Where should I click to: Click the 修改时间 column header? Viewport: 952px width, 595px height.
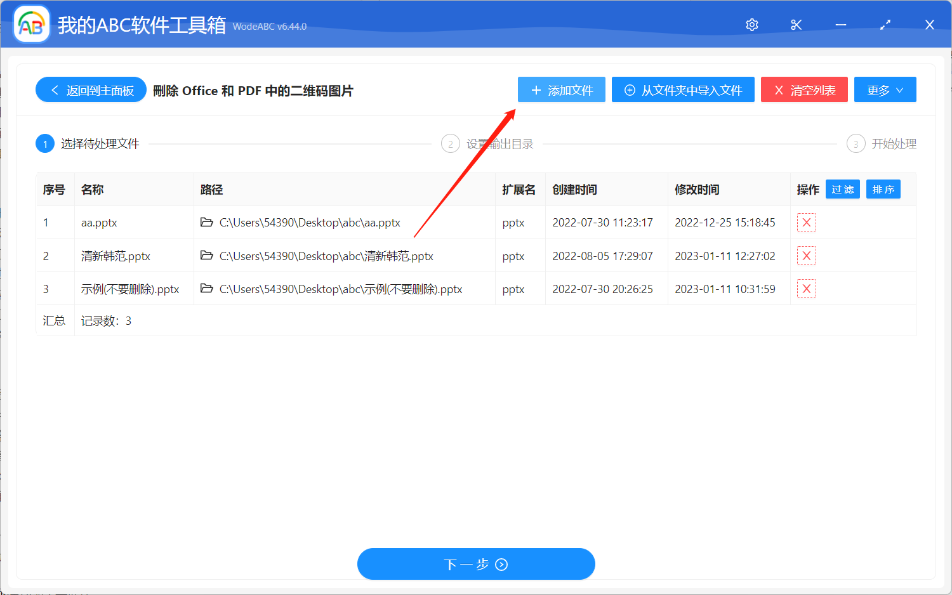[696, 189]
